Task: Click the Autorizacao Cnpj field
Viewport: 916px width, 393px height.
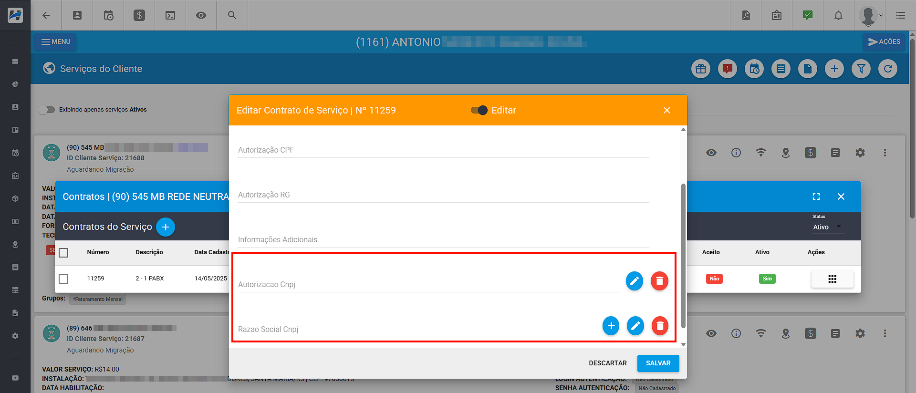Action: [x=429, y=284]
